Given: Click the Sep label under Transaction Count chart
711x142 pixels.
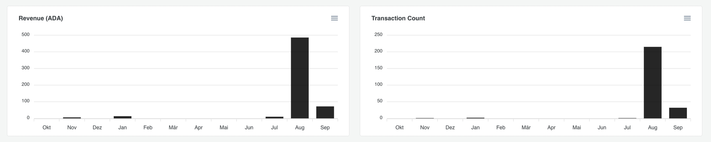Looking at the screenshot, I should coord(678,127).
